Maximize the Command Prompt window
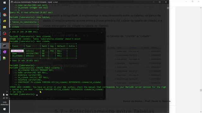The width and height of the screenshot is (202, 113). tap(160, 2)
